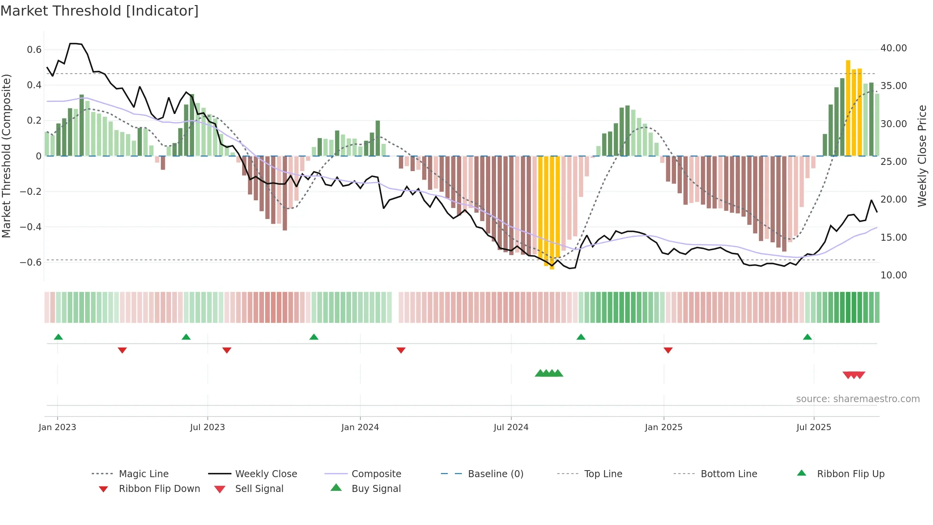This screenshot has height=525, width=933.
Task: Click the green triangle icon beside Ribbon Flip Up
Action: point(802,473)
